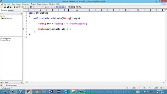The width and height of the screenshot is (167, 94).
Task: Click the ANSI encoding status bar entry
Action: (156, 88)
